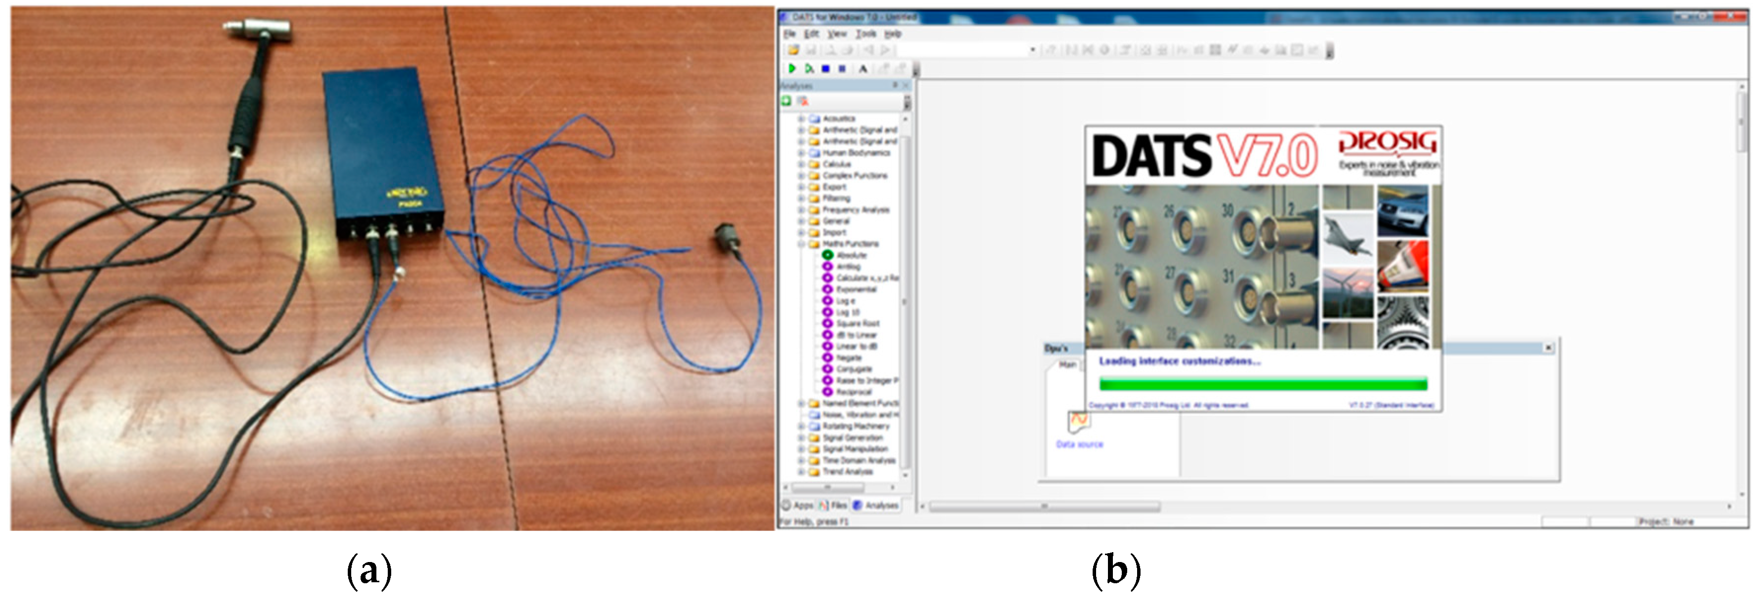Switch to the Files tab
Screen dimensions: 1757x601
833,505
